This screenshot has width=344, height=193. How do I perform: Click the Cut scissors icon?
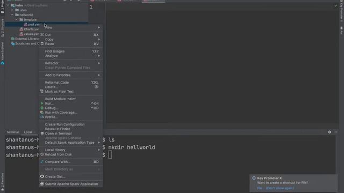(42, 34)
